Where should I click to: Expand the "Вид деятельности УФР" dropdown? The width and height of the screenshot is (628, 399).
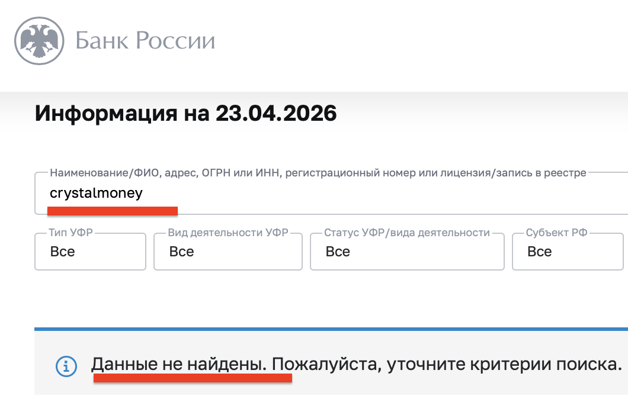point(228,252)
